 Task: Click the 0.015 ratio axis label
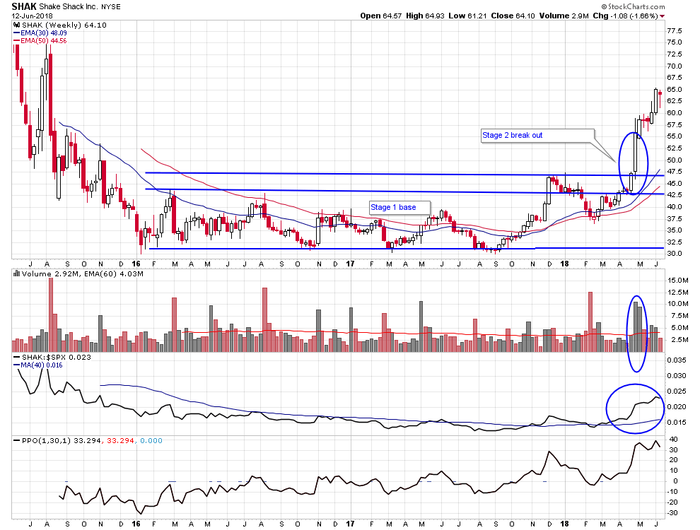(677, 422)
